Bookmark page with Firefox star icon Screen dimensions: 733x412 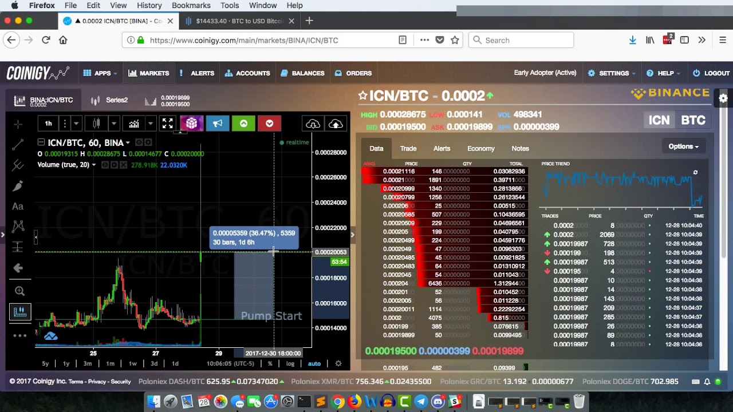455,40
